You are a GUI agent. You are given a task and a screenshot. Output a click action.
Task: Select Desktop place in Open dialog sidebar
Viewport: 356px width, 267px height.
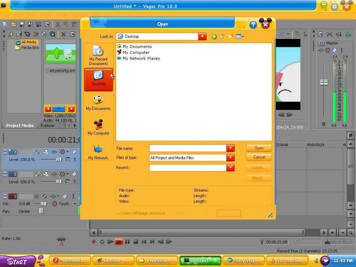(x=98, y=80)
